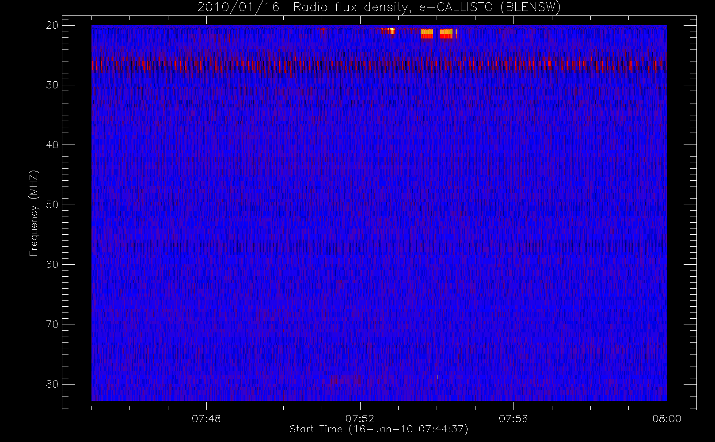Click the red interference band near 27 MHz
Viewport: 715px width, 442px height.
(379, 65)
